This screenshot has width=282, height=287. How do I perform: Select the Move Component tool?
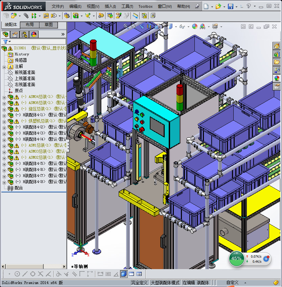pos(54,16)
